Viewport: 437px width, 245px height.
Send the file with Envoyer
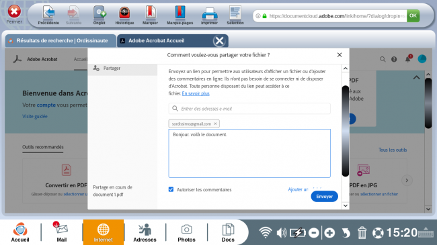pyautogui.click(x=325, y=196)
